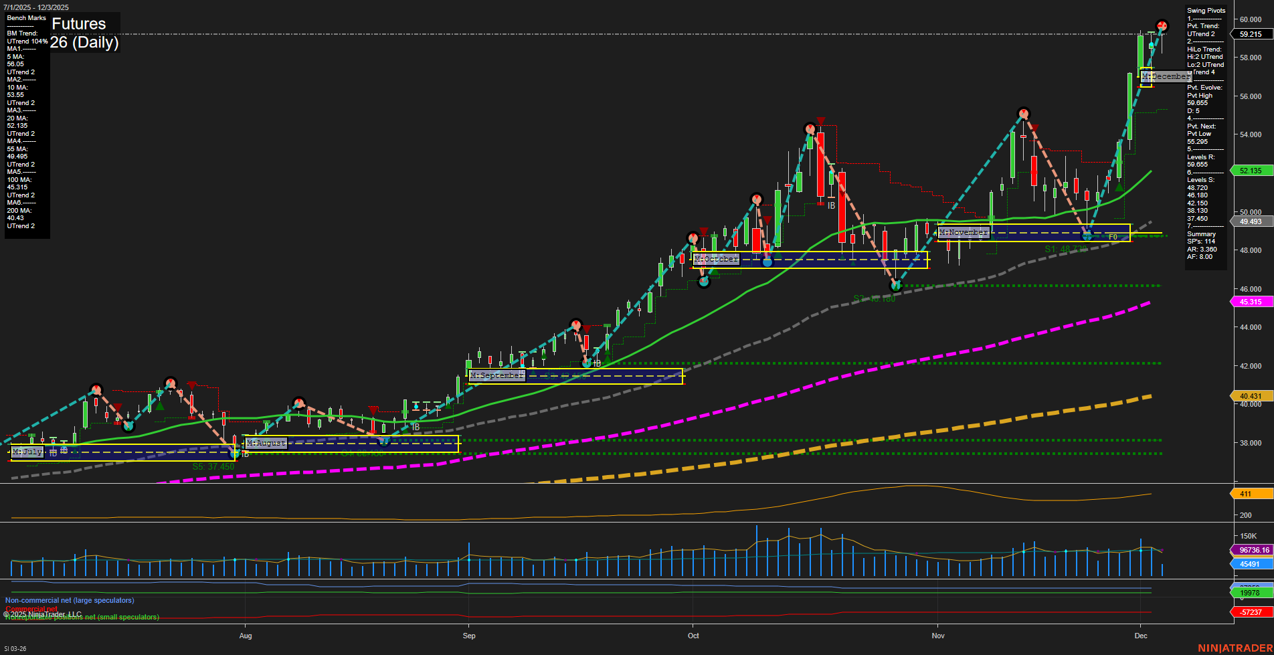This screenshot has height=655, width=1274.
Task: Click the Bench Marks panel header text
Action: point(25,18)
